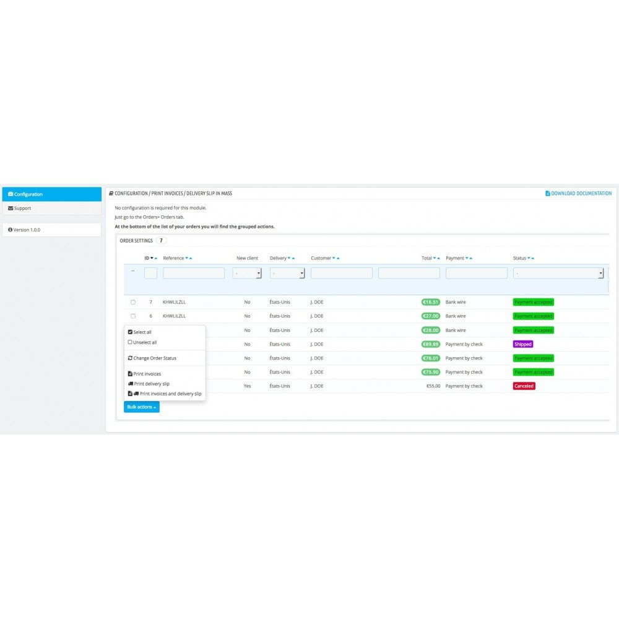This screenshot has height=619, width=619.
Task: Click J. DOE customer on Canceled row
Action: point(316,386)
